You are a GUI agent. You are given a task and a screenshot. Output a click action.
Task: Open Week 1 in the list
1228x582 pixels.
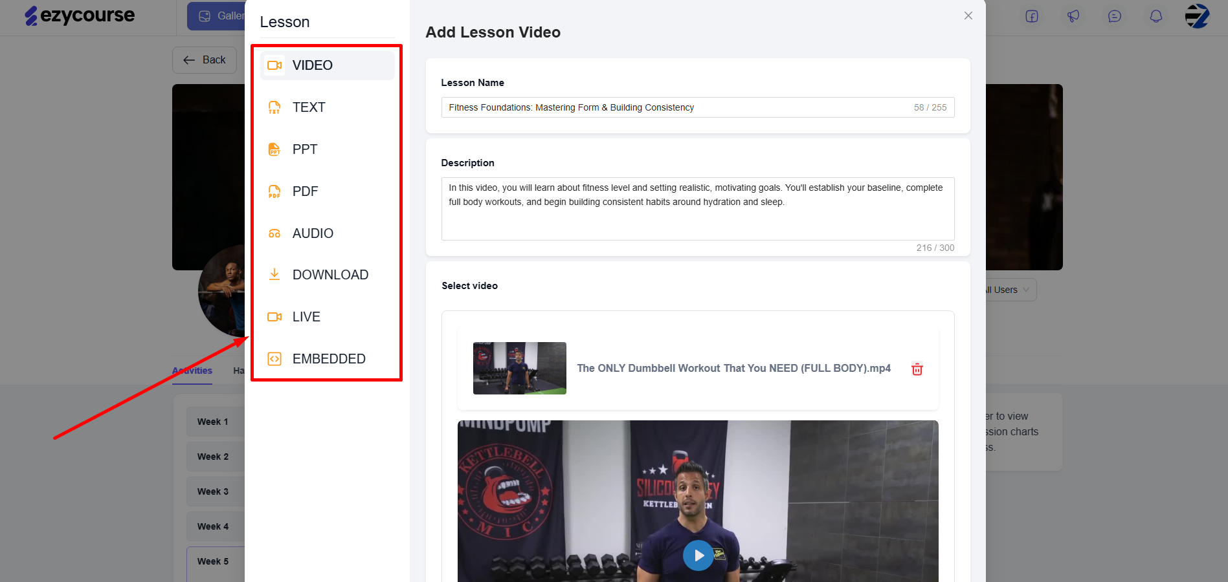[x=216, y=422]
